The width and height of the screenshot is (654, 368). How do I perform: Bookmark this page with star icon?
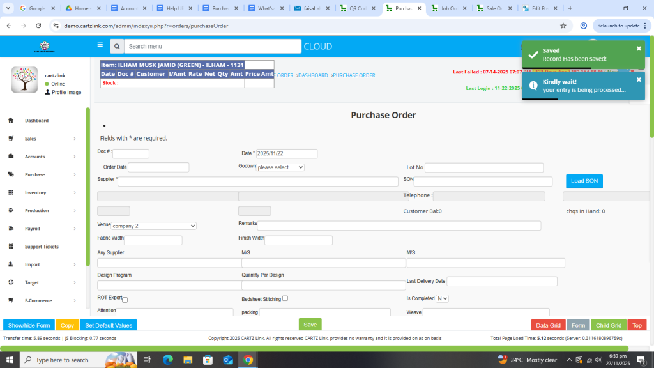pos(563,26)
